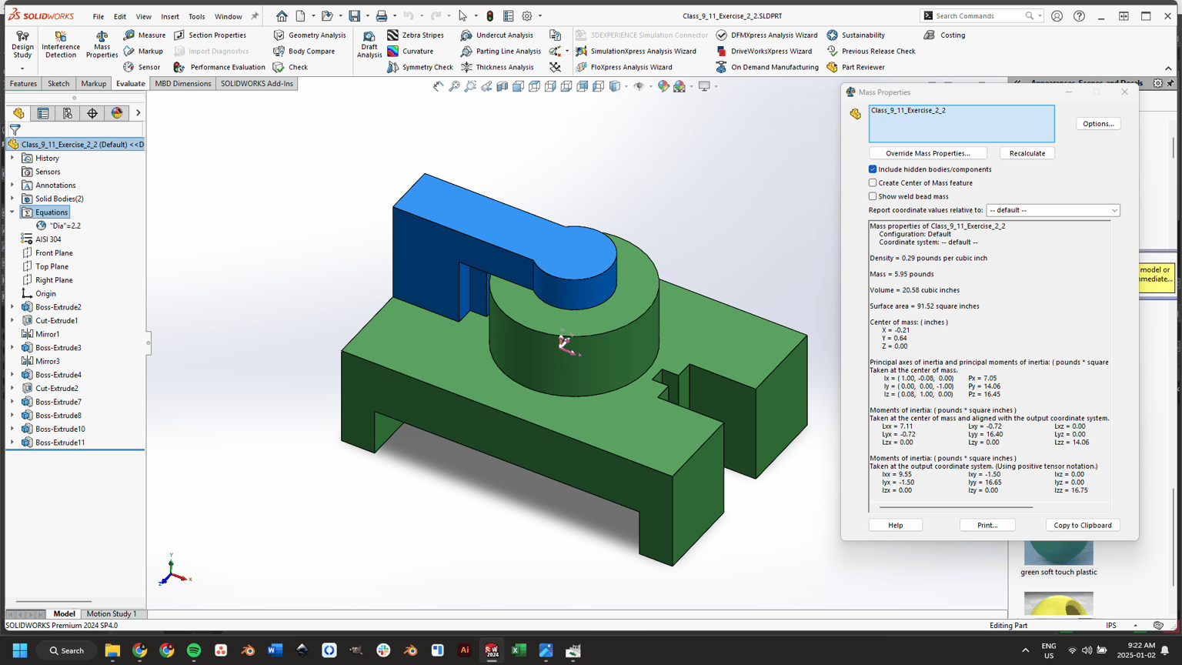Click the Save icon in the title bar

pos(354,15)
